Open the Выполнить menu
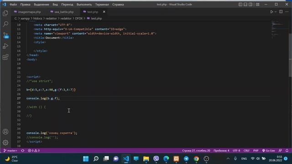The height and width of the screenshot is (164, 292). point(84,5)
